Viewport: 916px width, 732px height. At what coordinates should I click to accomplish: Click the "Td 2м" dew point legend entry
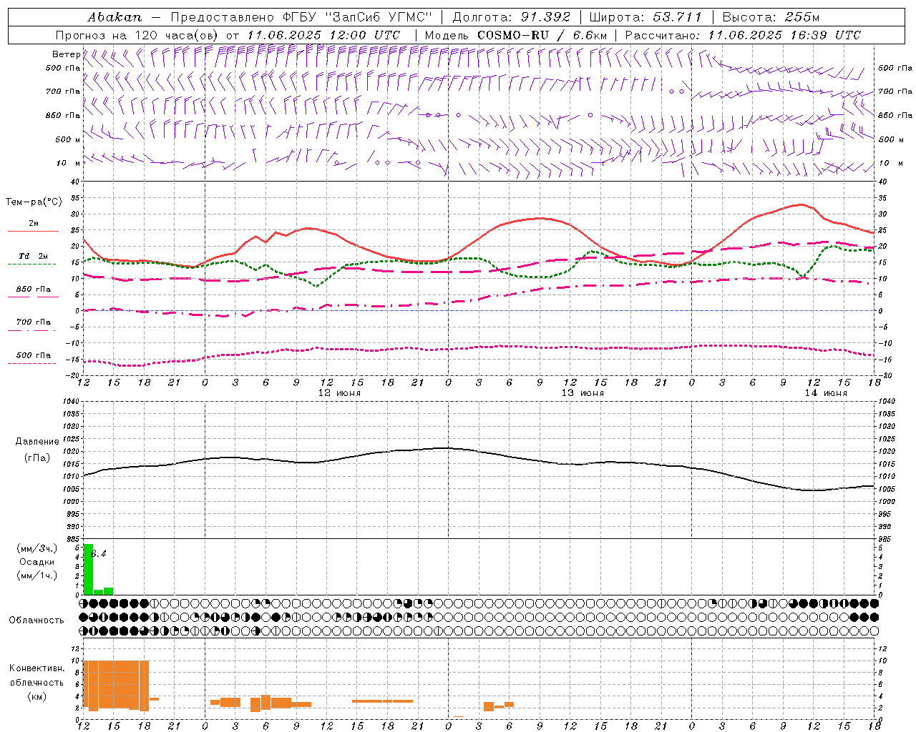click(x=33, y=256)
